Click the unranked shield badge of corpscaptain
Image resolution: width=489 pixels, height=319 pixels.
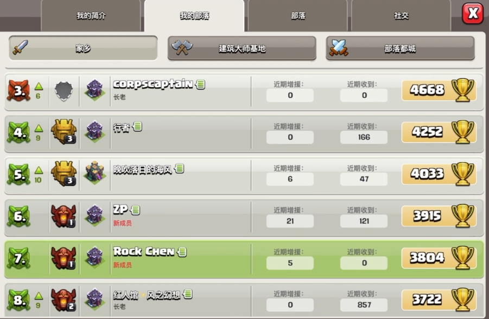(63, 91)
